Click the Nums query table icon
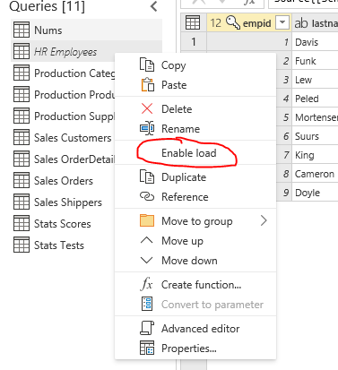The height and width of the screenshot is (370, 338). click(x=22, y=30)
